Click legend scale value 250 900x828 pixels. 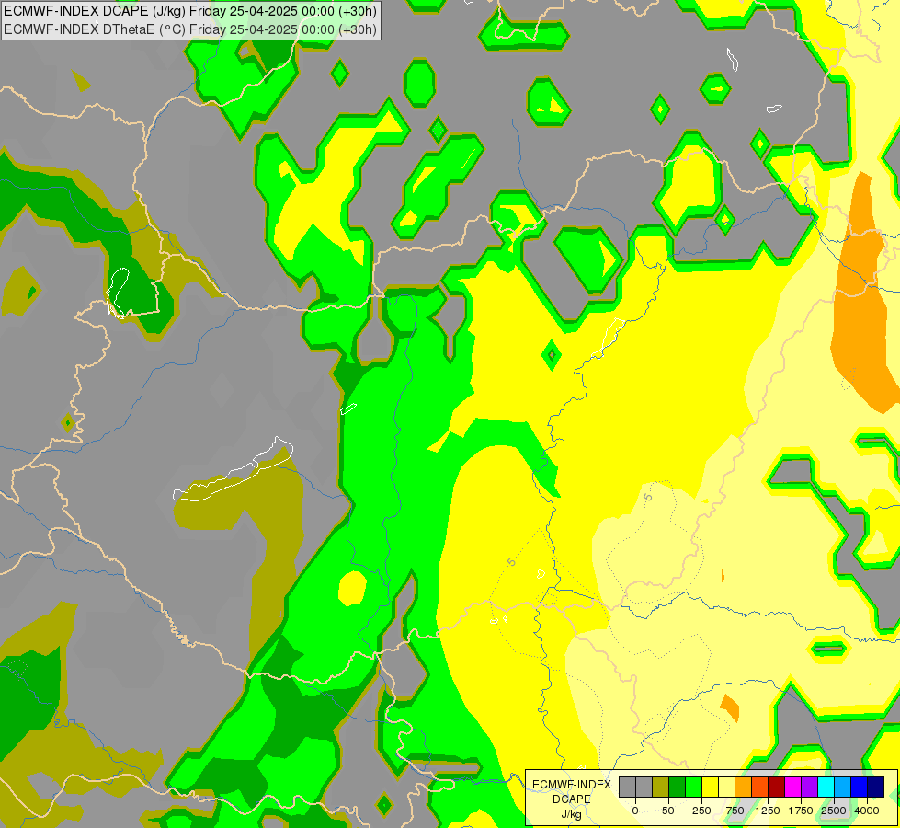point(701,811)
